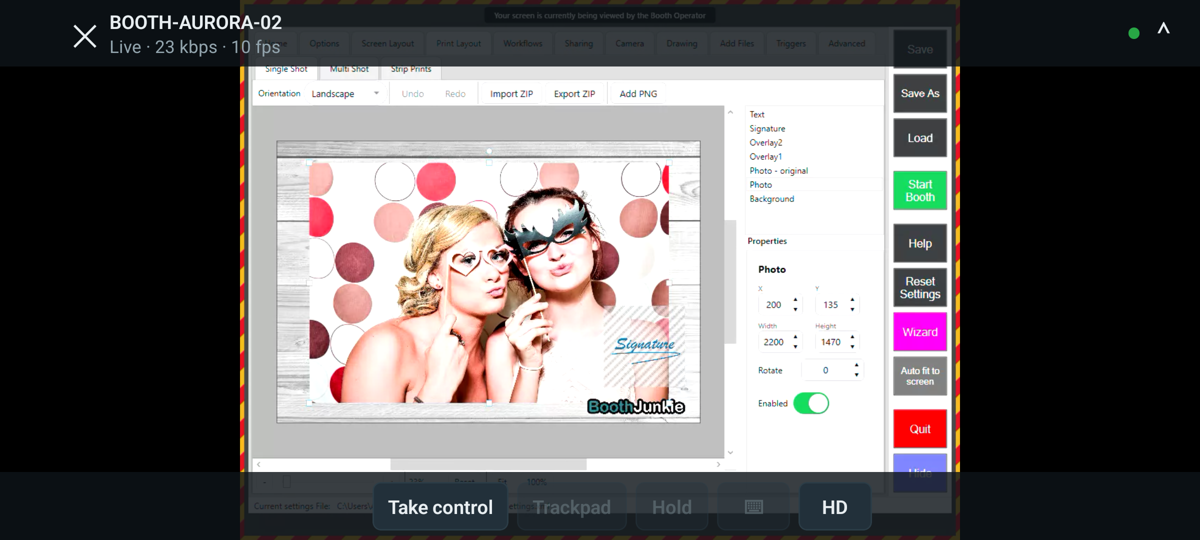The image size is (1200, 540).
Task: Click the Help button
Action: (920, 243)
